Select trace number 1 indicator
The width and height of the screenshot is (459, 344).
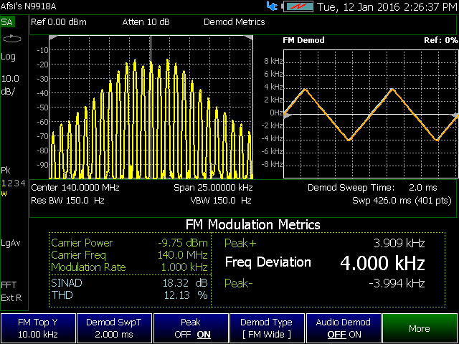coord(4,183)
